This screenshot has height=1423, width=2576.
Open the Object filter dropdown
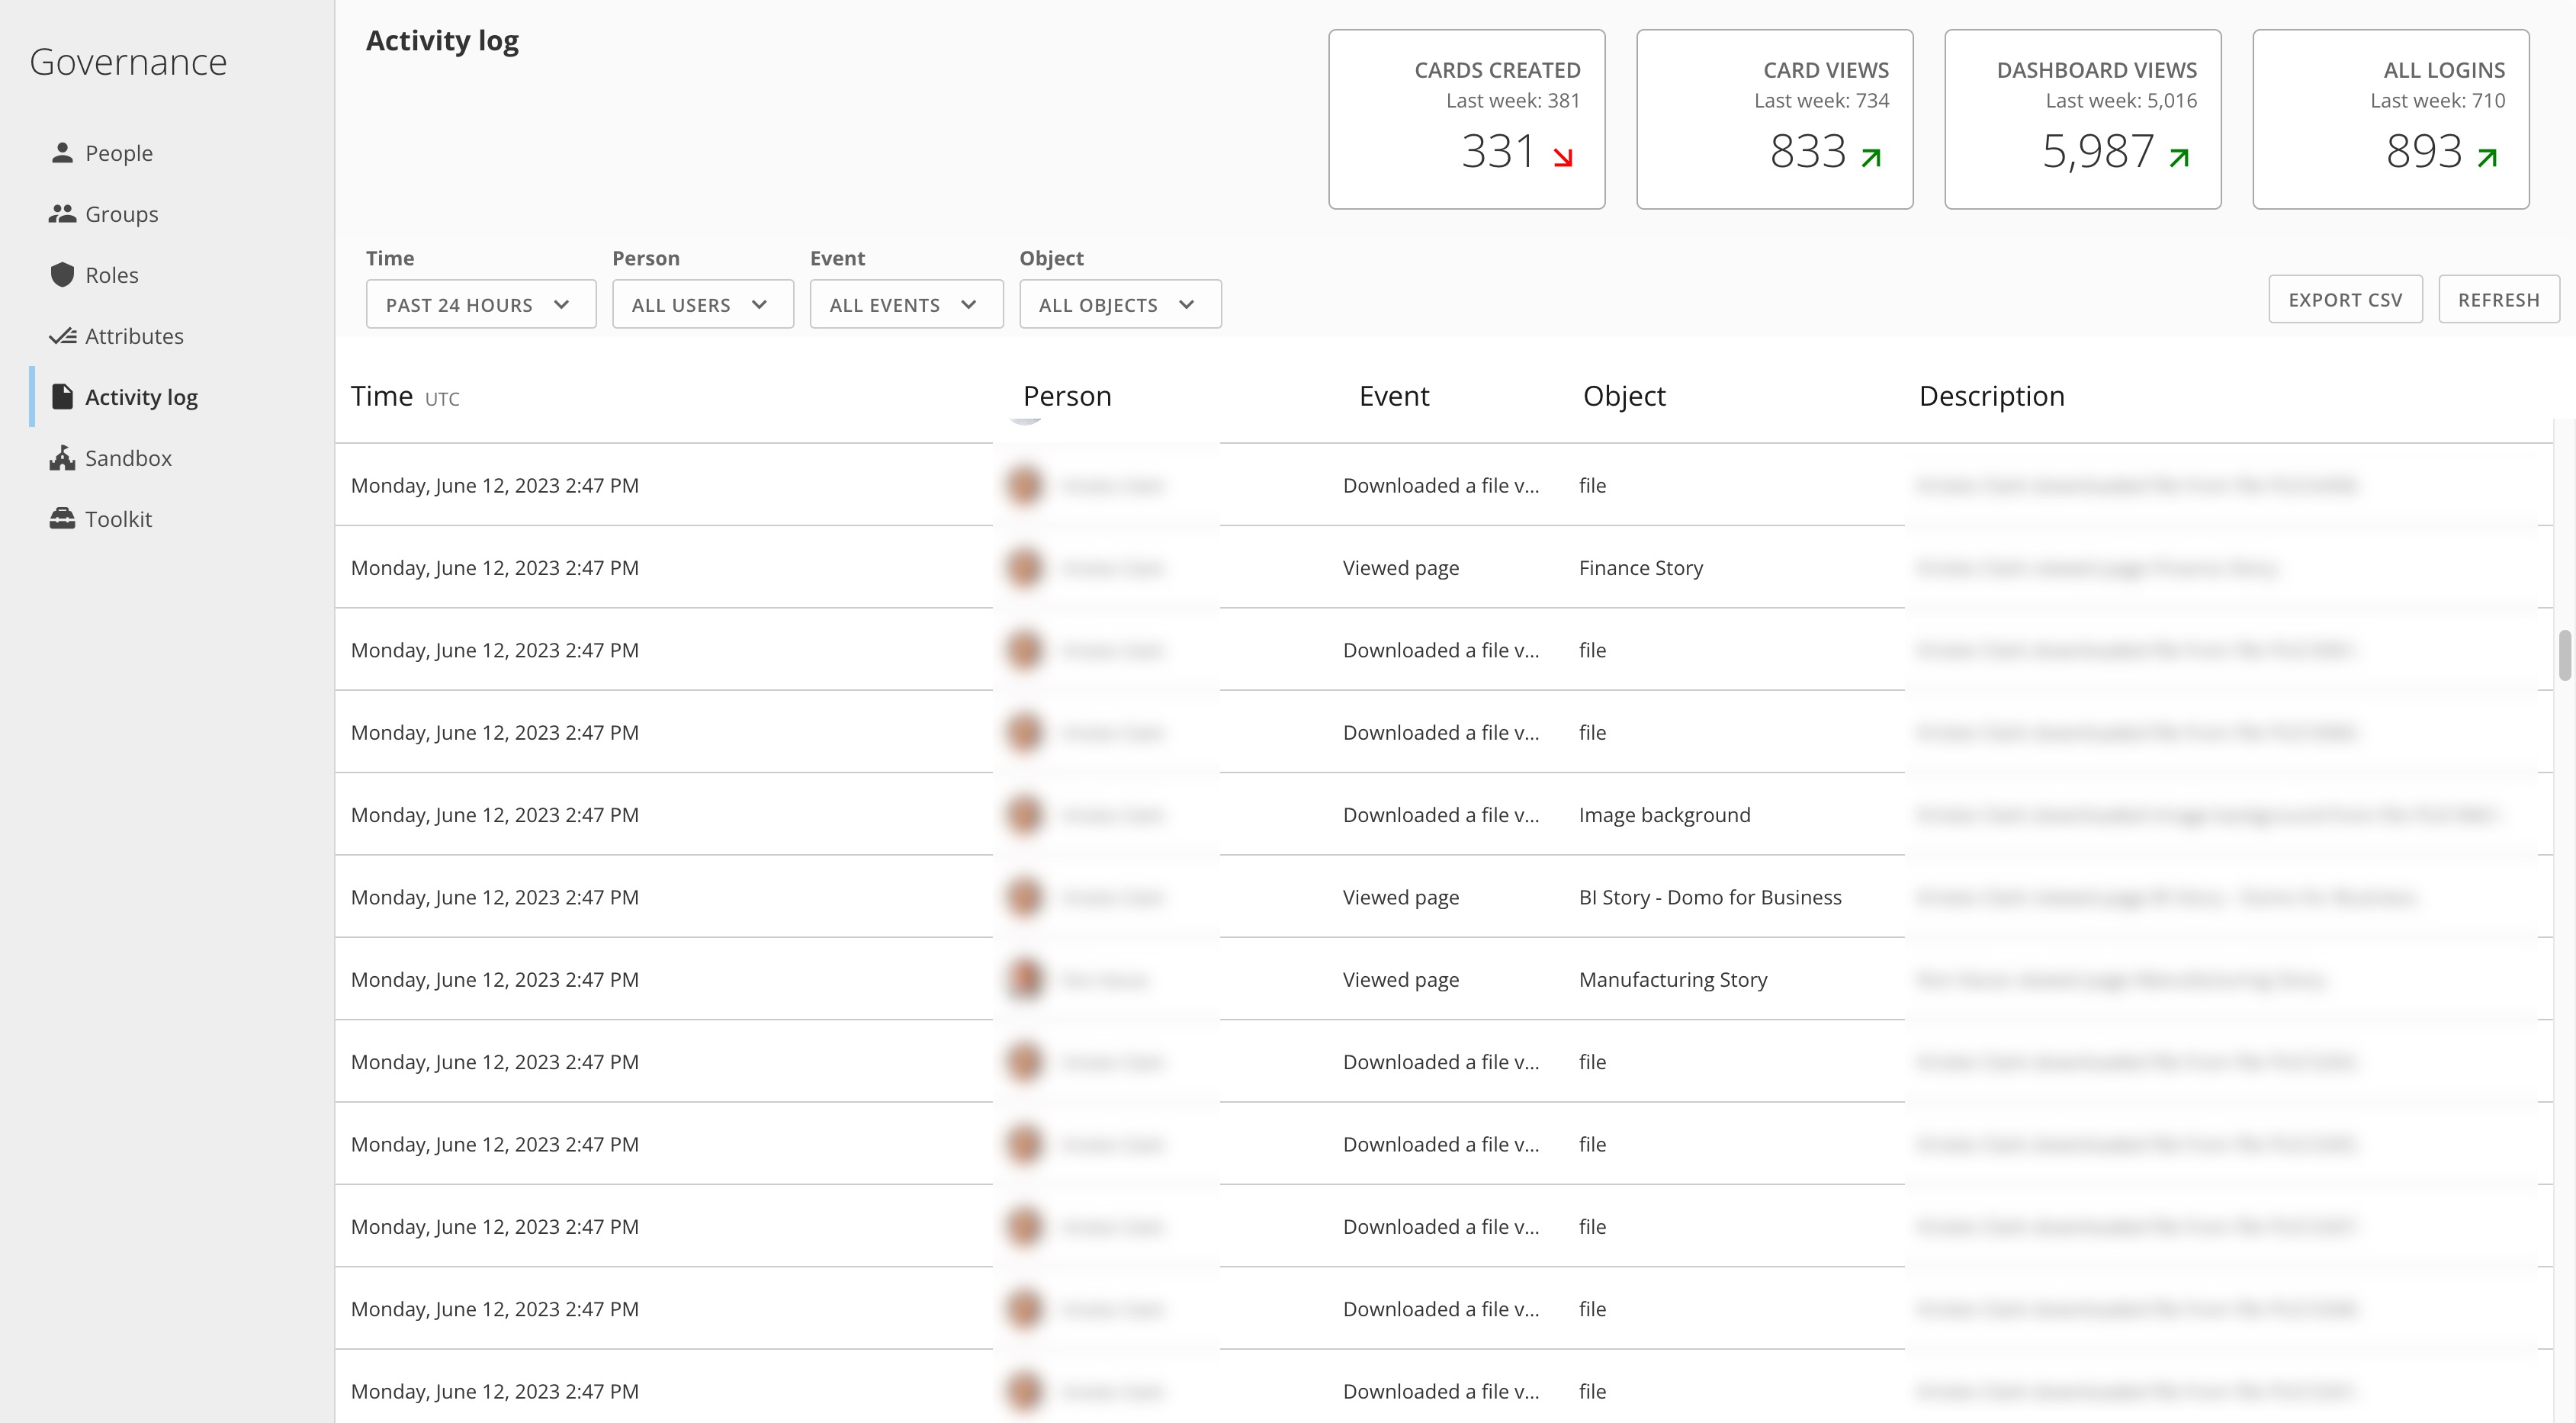coord(1118,305)
